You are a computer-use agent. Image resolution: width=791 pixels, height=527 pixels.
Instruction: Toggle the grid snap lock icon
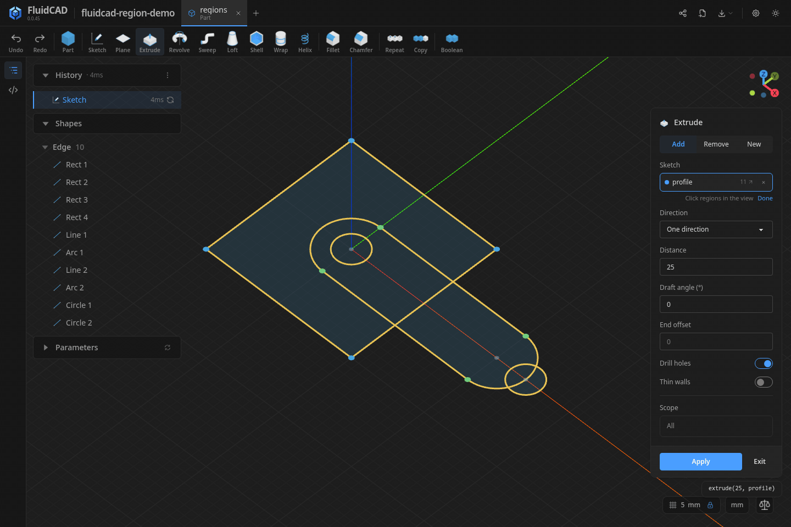[710, 505]
